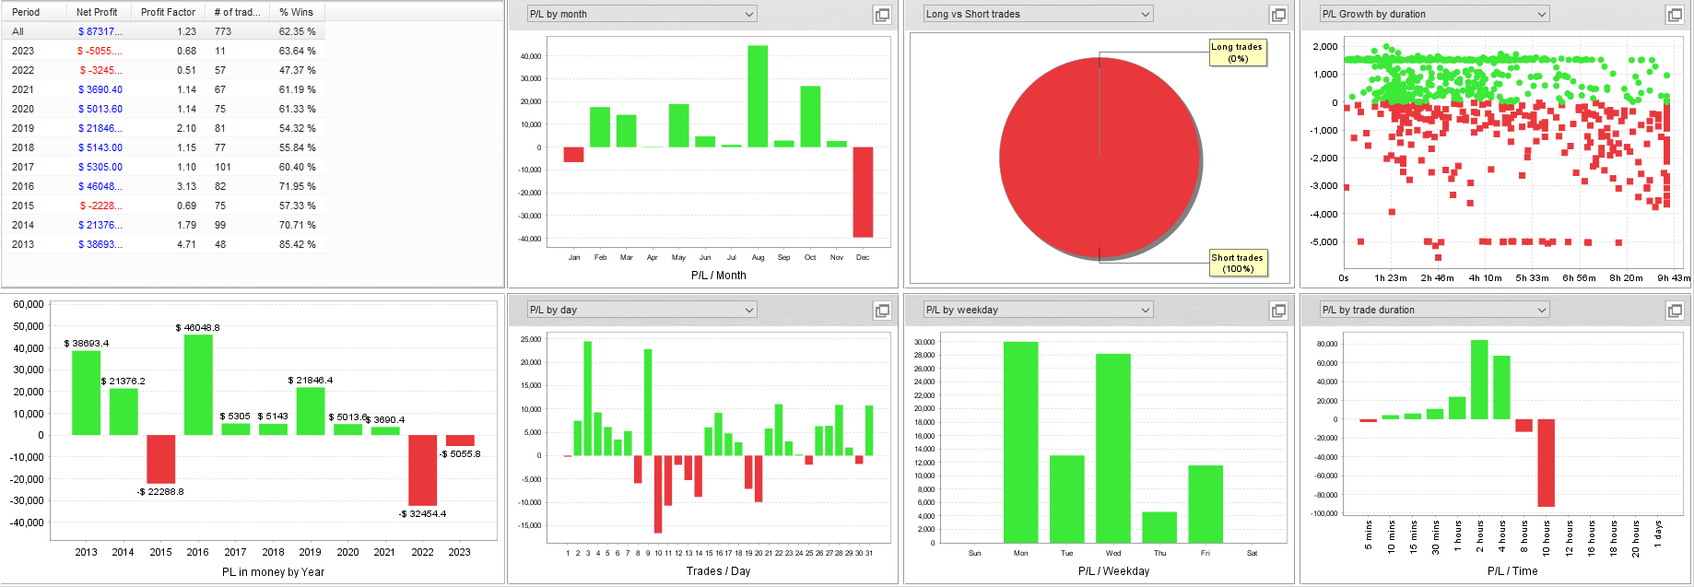This screenshot has height=587, width=1694.
Task: Expand the P/L Growth by duration panel
Action: coord(1675,15)
